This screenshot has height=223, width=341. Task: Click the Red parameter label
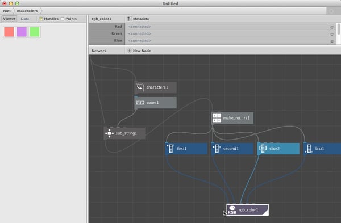tap(118, 27)
